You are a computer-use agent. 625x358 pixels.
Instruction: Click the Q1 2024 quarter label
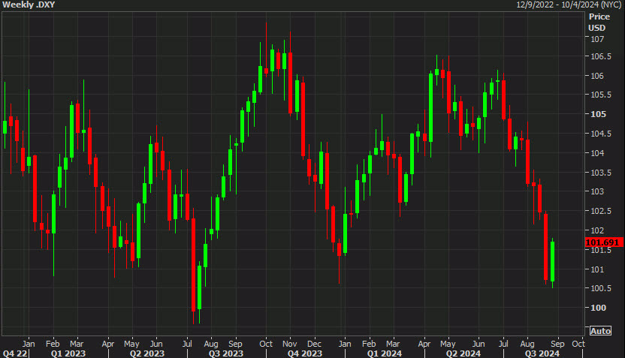[x=385, y=353]
